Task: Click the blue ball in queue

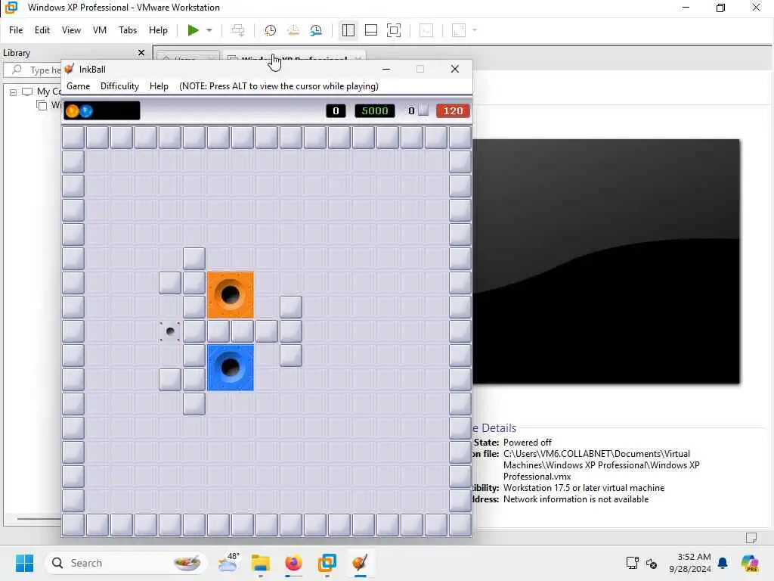Action: pos(86,110)
